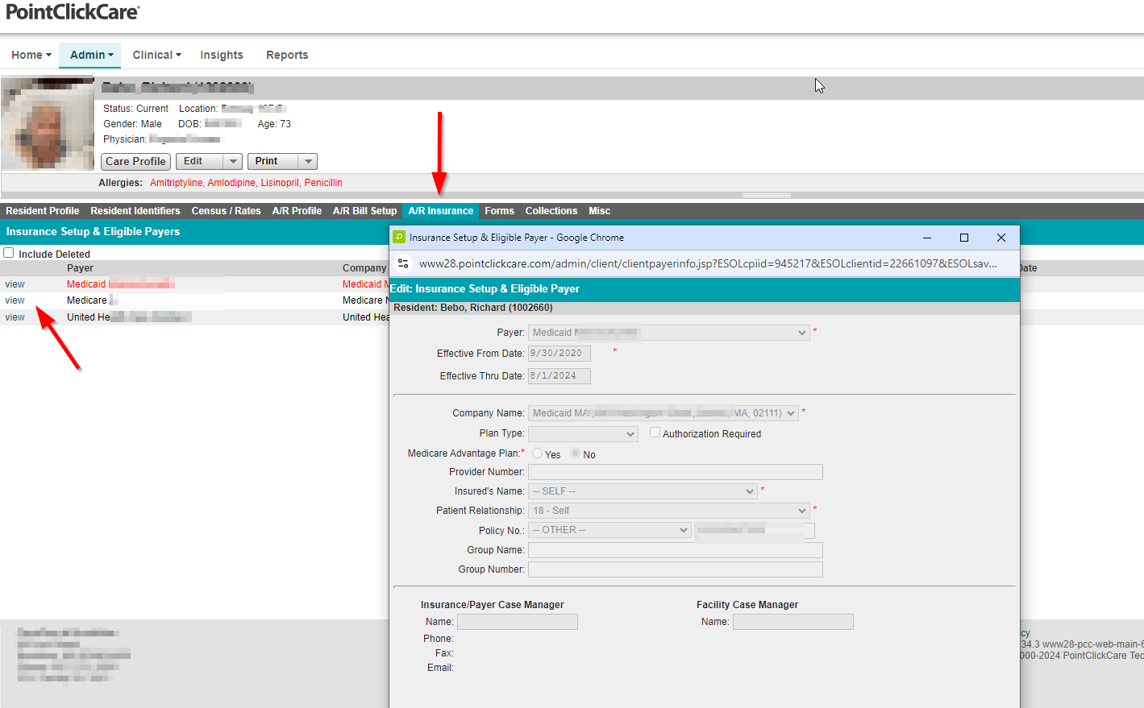Expand the Print button dropdown arrow
Viewport: 1144px width, 708px height.
coord(308,161)
